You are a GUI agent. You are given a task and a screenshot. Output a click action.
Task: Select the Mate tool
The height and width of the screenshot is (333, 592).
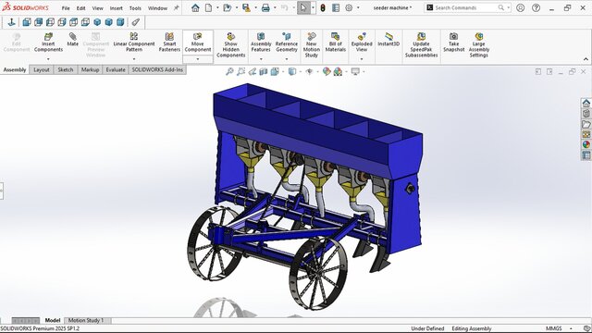pos(72,39)
